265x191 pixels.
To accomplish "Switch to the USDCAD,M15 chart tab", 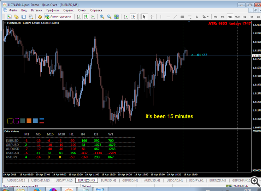I will tap(41, 180).
